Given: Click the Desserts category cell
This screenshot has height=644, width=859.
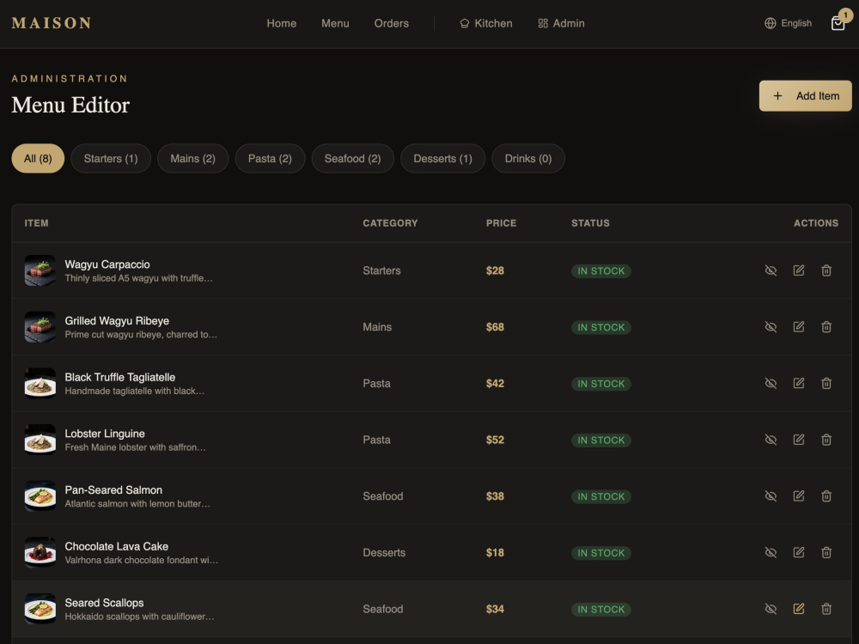Looking at the screenshot, I should pyautogui.click(x=384, y=552).
